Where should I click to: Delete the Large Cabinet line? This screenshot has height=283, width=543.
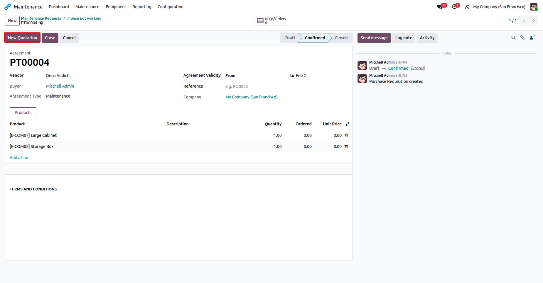coord(346,135)
